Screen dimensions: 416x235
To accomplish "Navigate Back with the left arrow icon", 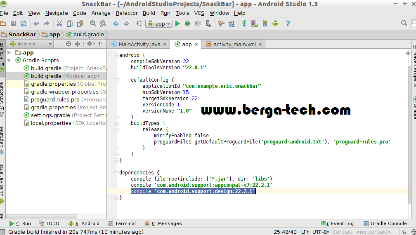I will [116, 23].
